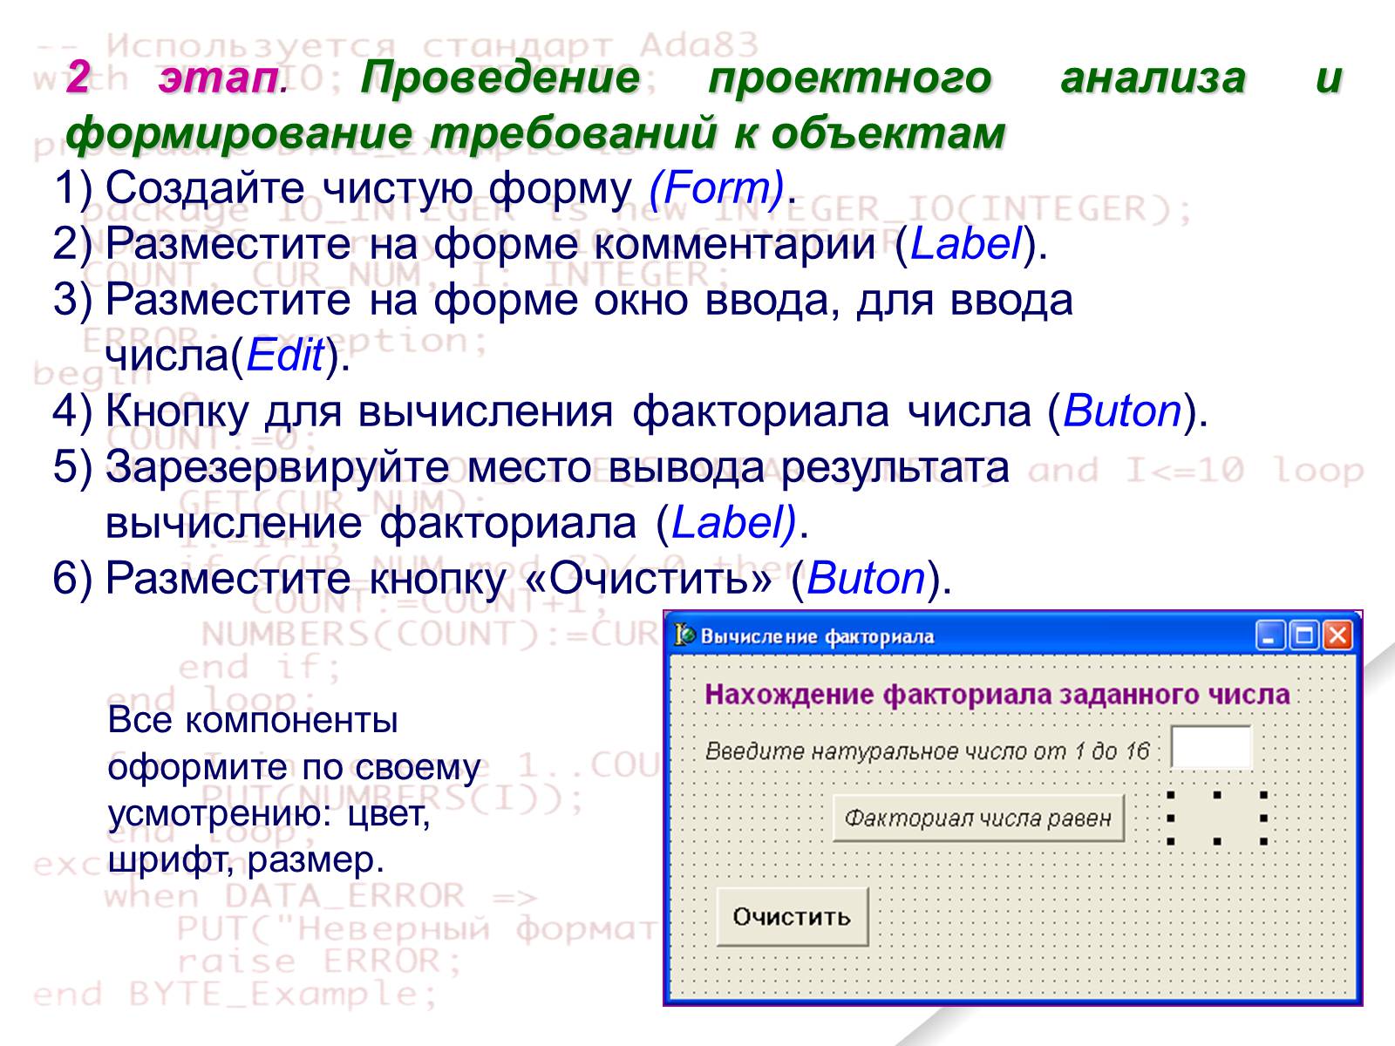Maximize the 'Вычисление факториала' window
The image size is (1395, 1046).
point(1304,635)
